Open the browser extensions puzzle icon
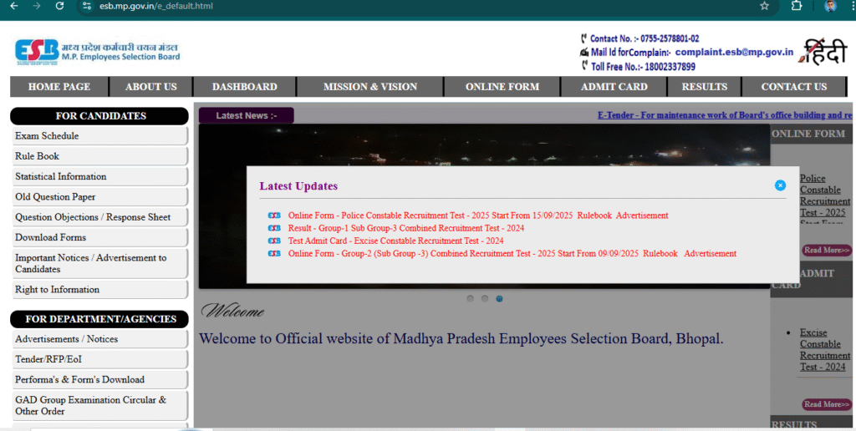The width and height of the screenshot is (856, 431). click(x=797, y=6)
